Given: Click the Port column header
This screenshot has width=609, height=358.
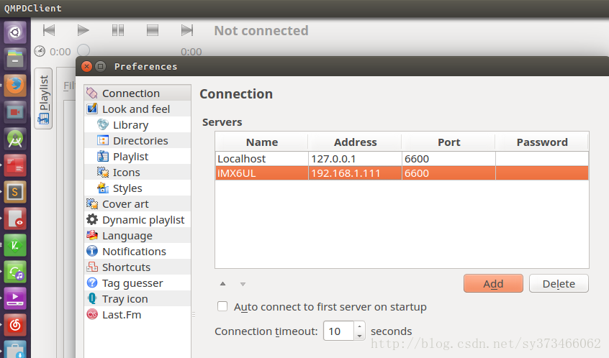Looking at the screenshot, I should point(448,142).
